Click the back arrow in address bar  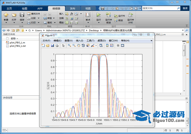4,30
